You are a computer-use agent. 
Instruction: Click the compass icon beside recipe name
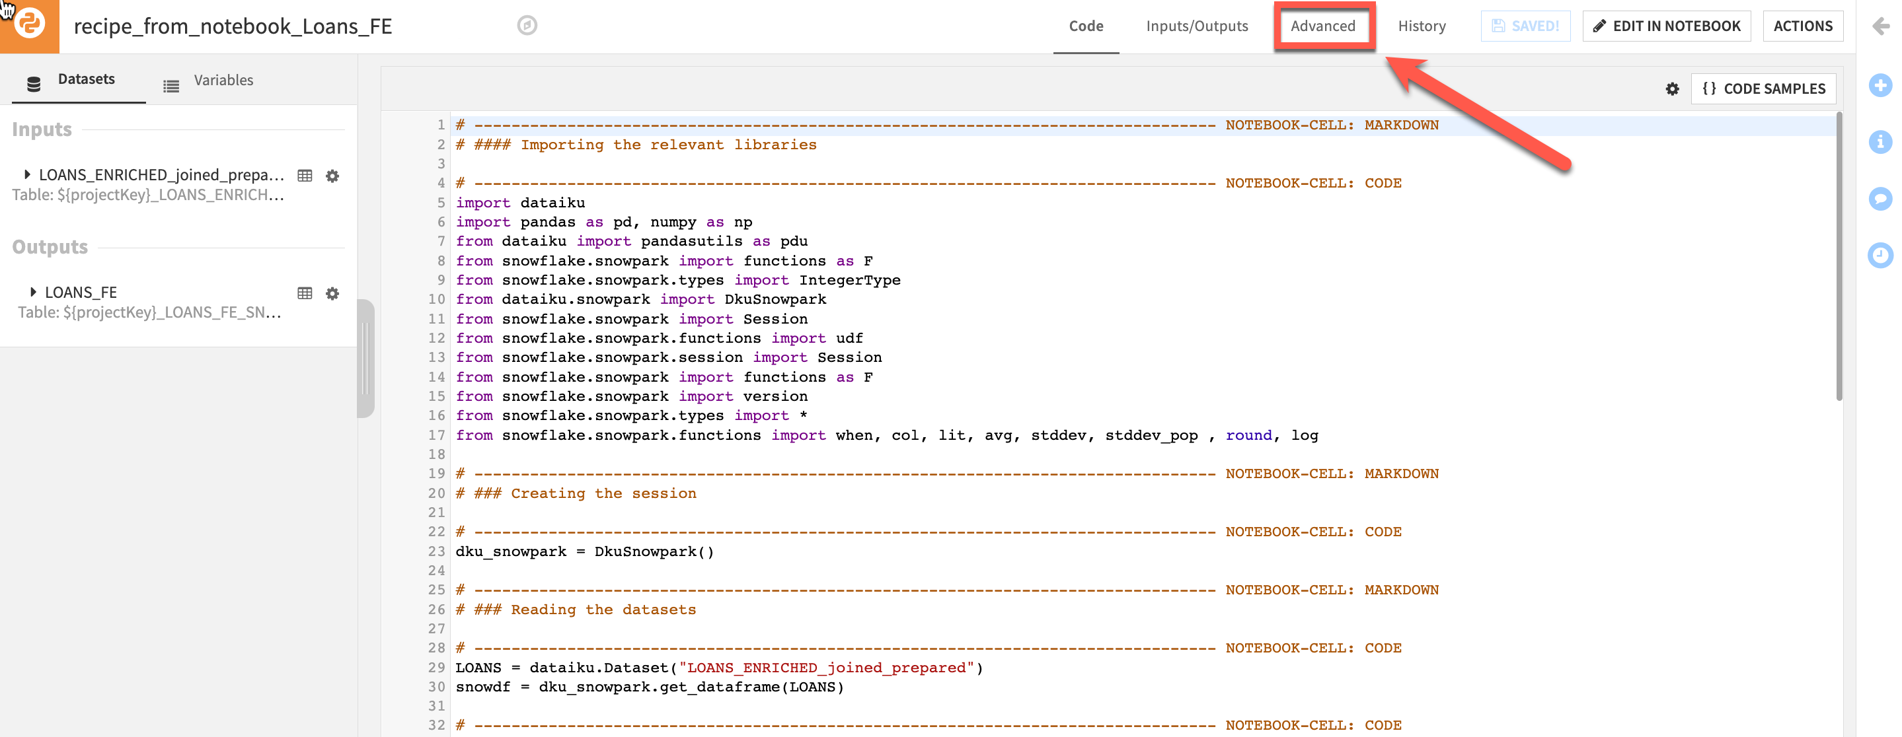527,26
